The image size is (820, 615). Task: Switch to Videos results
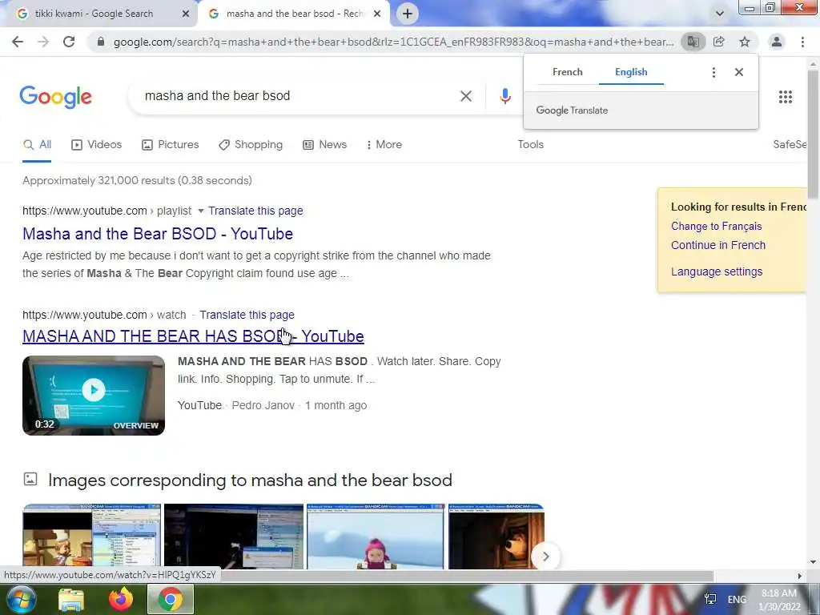(96, 145)
